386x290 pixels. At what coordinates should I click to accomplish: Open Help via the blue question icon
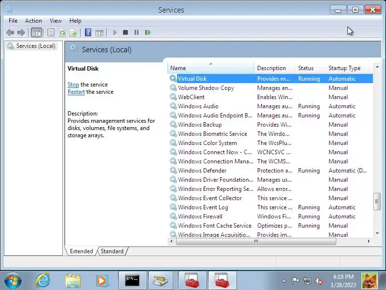(88, 32)
